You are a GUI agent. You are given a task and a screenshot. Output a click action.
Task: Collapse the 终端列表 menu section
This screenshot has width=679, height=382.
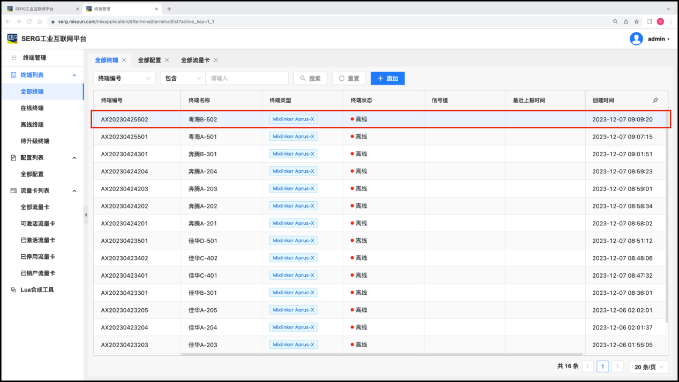(74, 75)
